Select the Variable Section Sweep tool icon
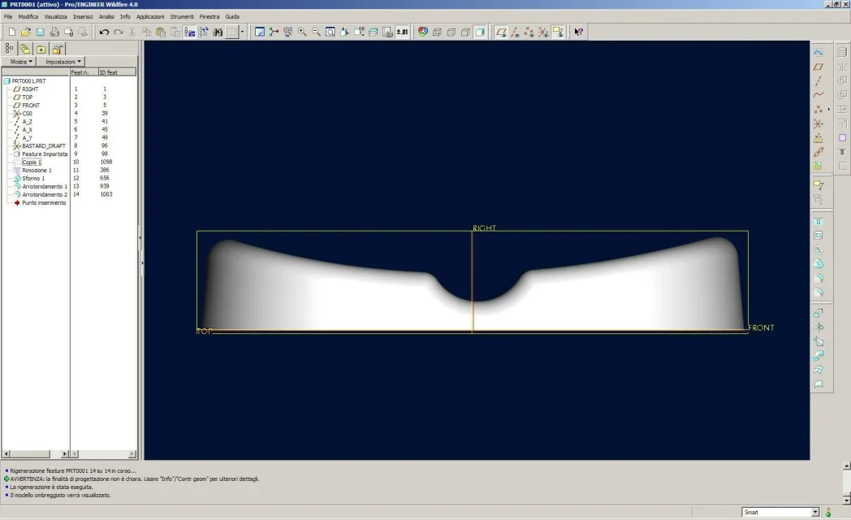The image size is (851, 520). coord(819,341)
